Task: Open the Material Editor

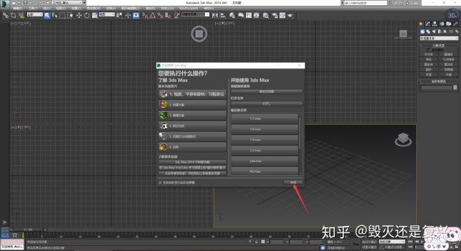Action: coord(266,15)
